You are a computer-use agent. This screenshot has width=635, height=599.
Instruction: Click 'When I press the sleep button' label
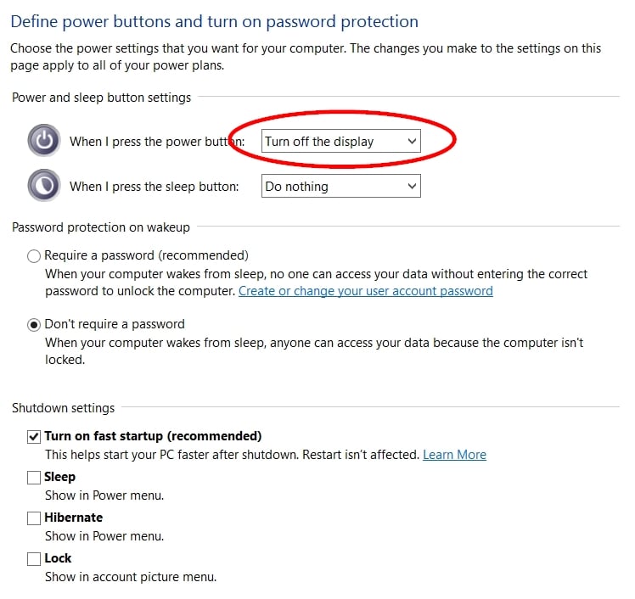(x=154, y=186)
